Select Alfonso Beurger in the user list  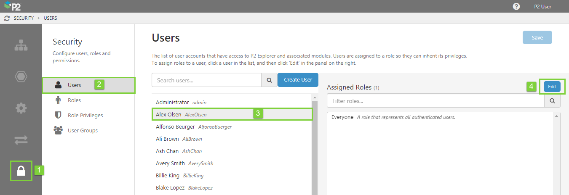[x=175, y=126]
